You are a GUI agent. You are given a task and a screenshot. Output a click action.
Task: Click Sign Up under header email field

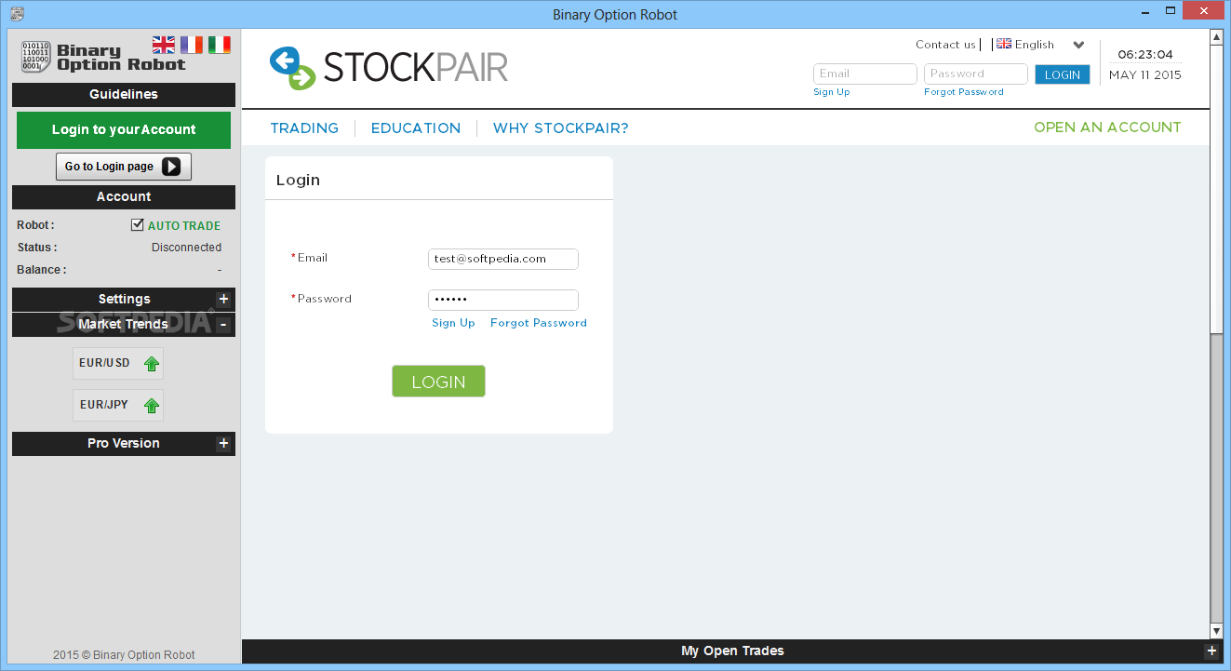832,92
